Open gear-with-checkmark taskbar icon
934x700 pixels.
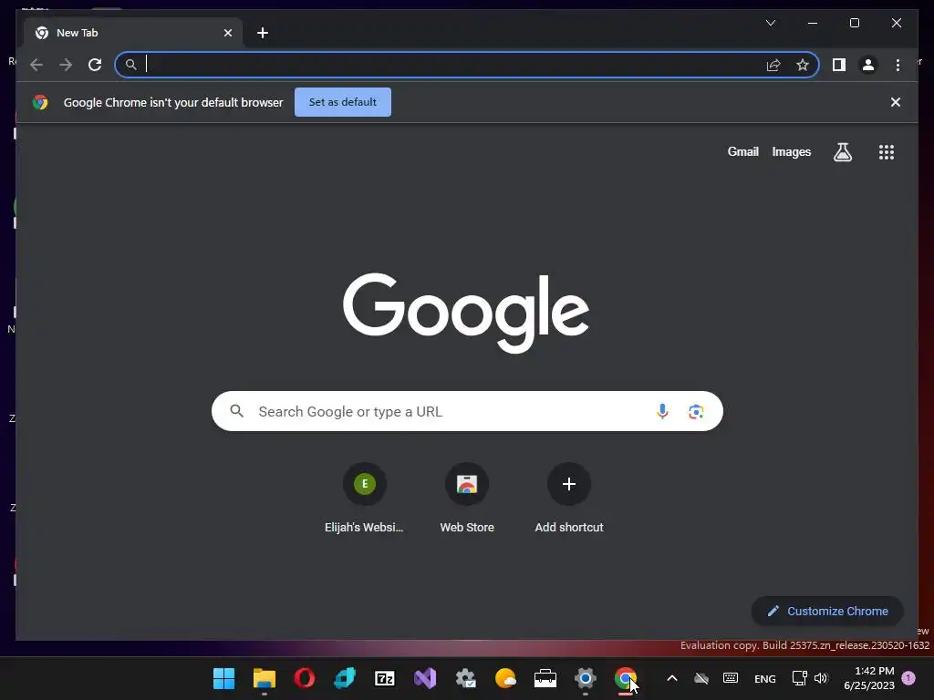pyautogui.click(x=465, y=678)
